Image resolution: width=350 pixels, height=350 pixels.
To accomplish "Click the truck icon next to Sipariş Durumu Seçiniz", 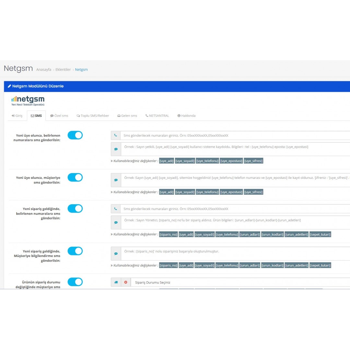I will tap(116, 282).
